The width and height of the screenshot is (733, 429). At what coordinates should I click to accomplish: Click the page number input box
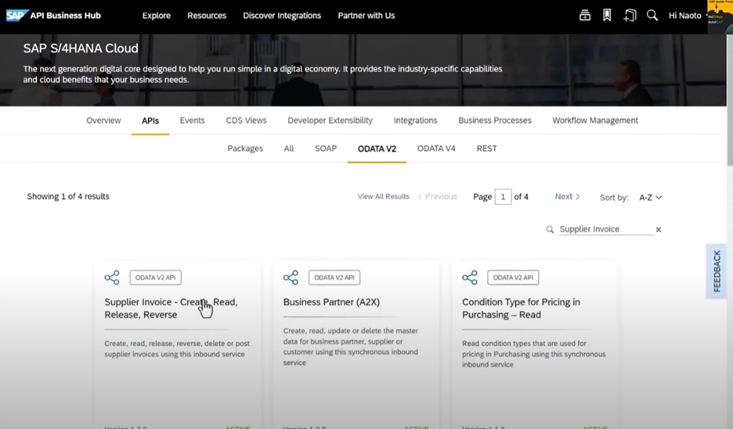pos(503,196)
